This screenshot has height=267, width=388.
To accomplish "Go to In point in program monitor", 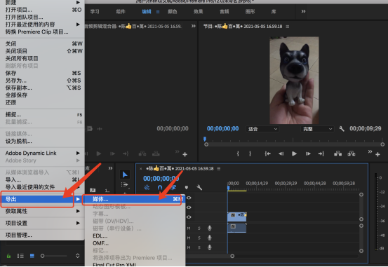I will click(267, 153).
